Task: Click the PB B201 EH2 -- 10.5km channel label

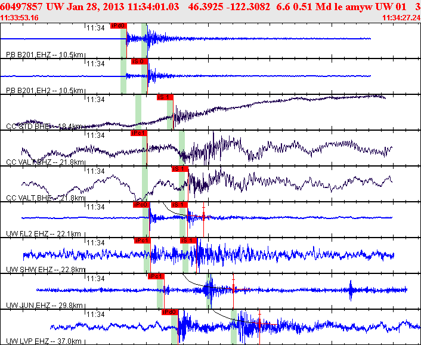Action: click(45, 91)
